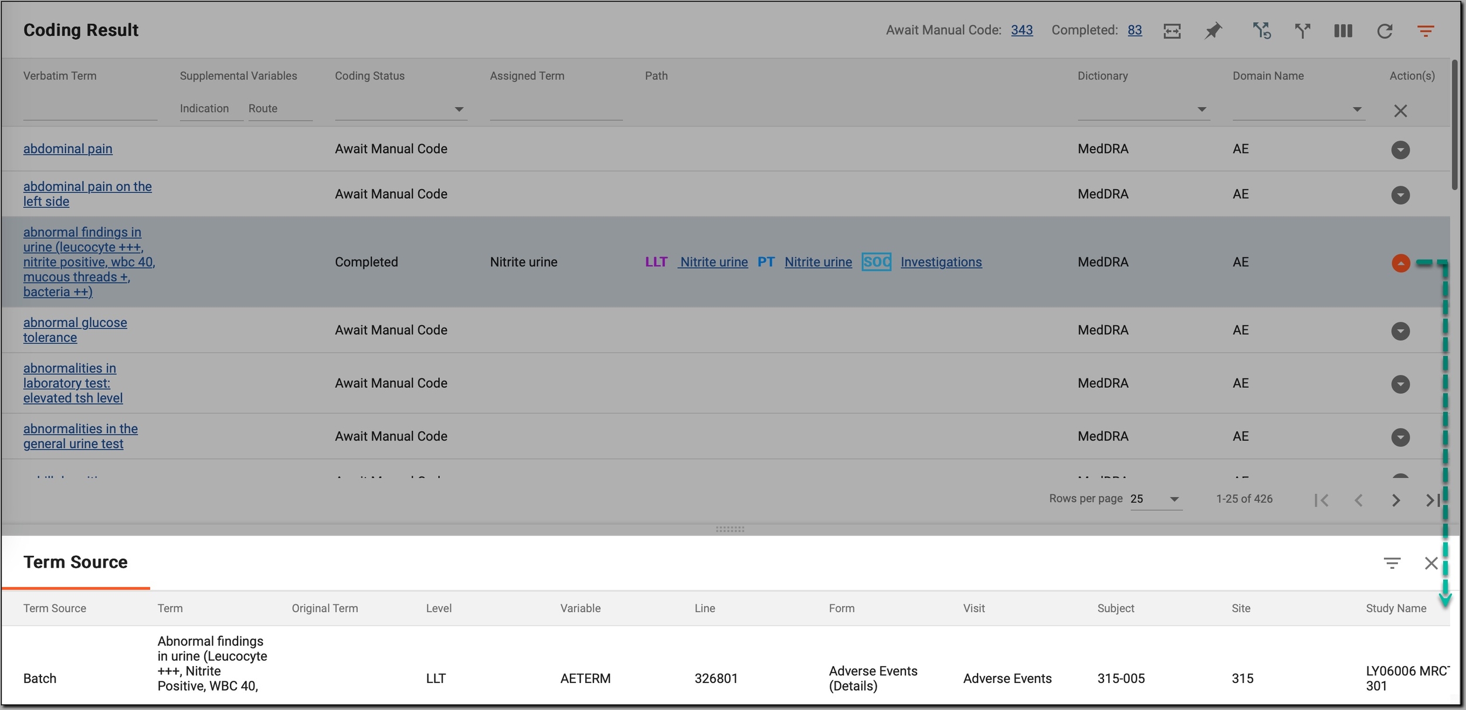Expand actions for abdominal pain left side row
Screen dimensions: 1466x710
pos(1400,195)
